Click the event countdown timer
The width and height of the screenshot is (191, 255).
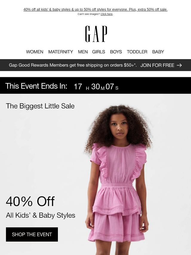(x=96, y=87)
